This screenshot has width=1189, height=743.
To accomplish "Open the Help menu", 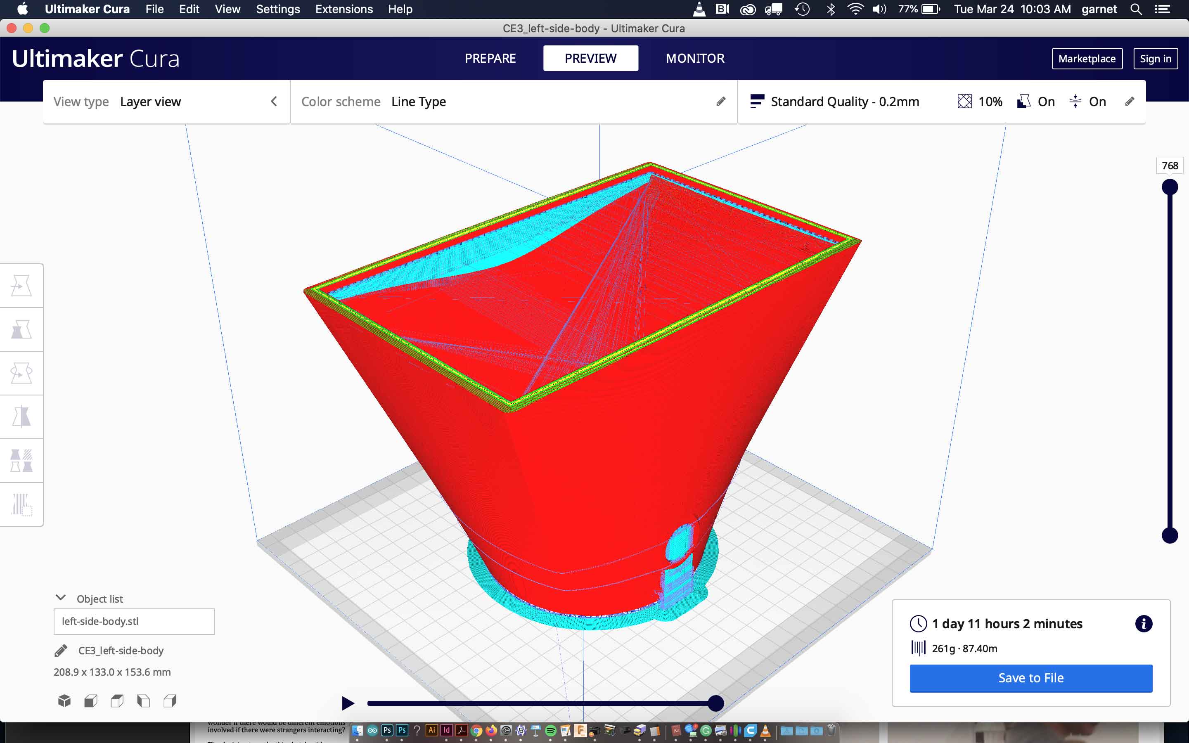I will tap(400, 9).
